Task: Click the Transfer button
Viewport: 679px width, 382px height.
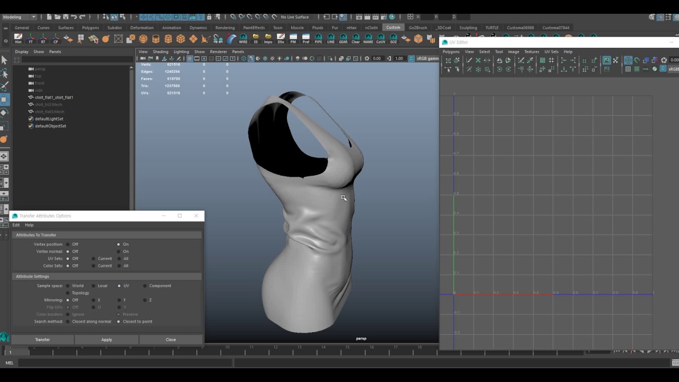Action: pyautogui.click(x=42, y=340)
